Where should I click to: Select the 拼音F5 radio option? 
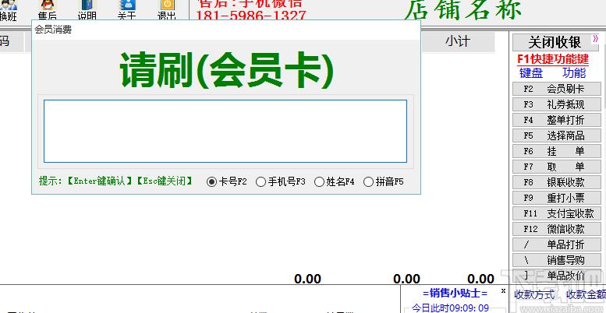tap(384, 181)
